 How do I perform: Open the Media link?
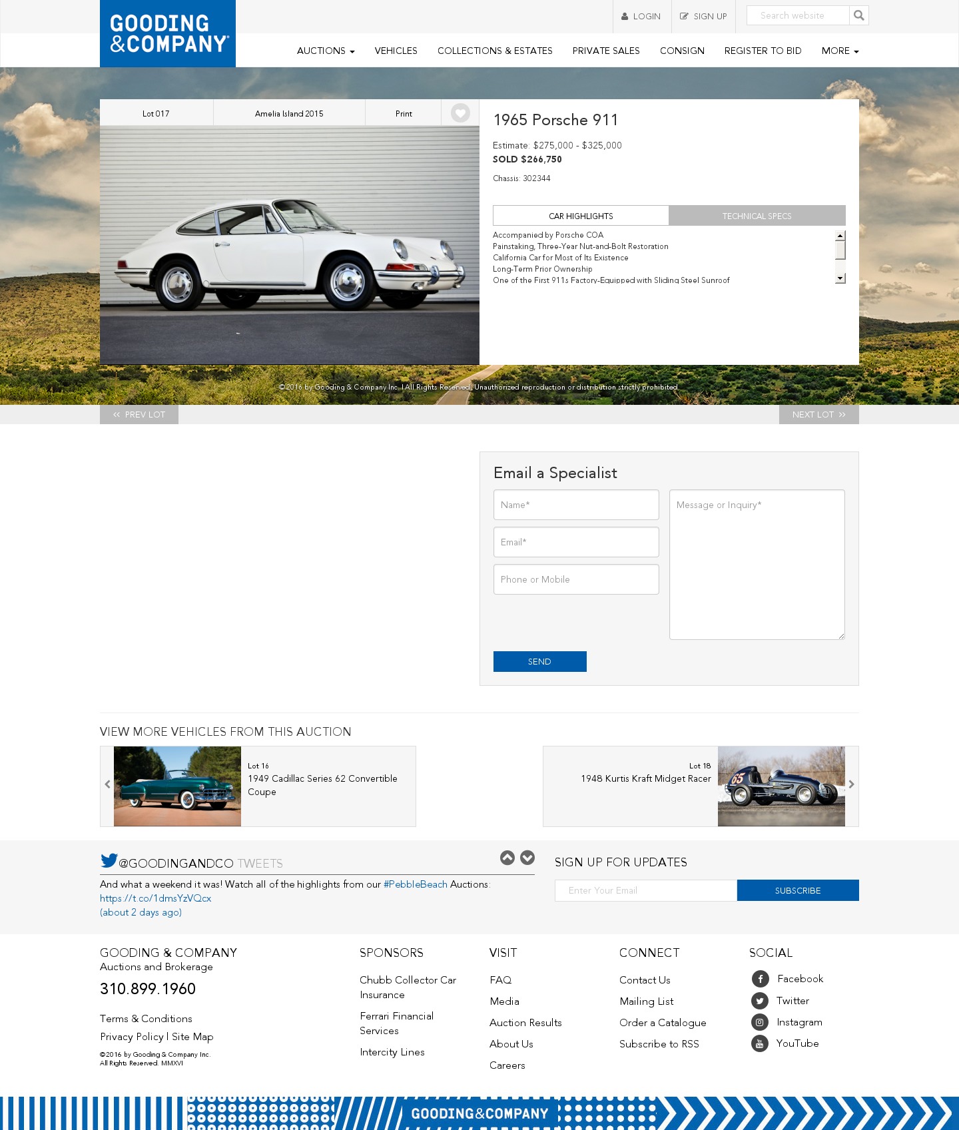point(504,1001)
